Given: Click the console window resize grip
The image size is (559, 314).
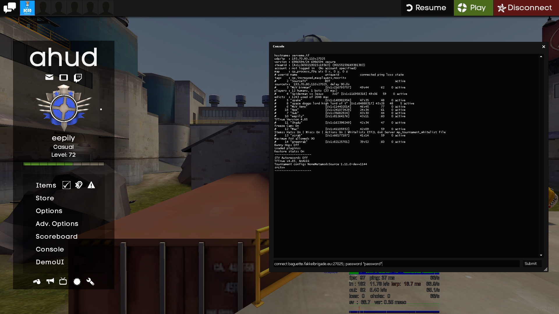Looking at the screenshot, I should click(546, 270).
